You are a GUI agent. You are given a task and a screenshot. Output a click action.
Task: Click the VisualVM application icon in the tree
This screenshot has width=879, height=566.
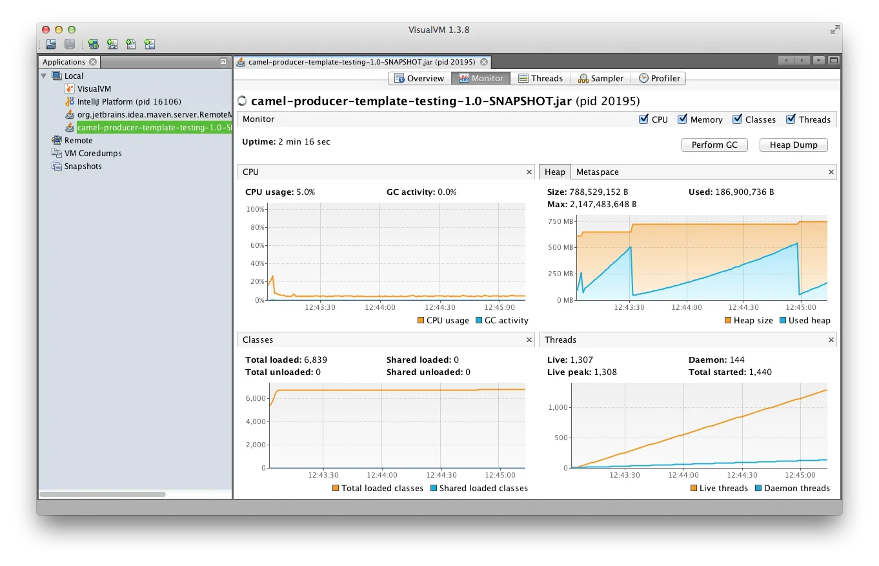coord(70,88)
